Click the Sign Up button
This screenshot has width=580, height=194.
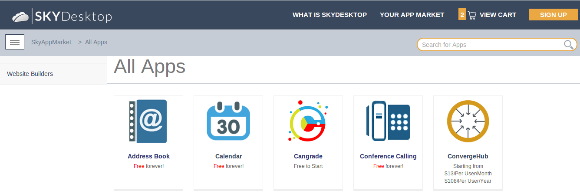(x=553, y=15)
